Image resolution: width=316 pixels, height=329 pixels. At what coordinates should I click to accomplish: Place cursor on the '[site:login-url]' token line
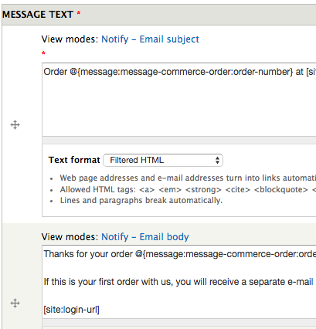coord(72,310)
